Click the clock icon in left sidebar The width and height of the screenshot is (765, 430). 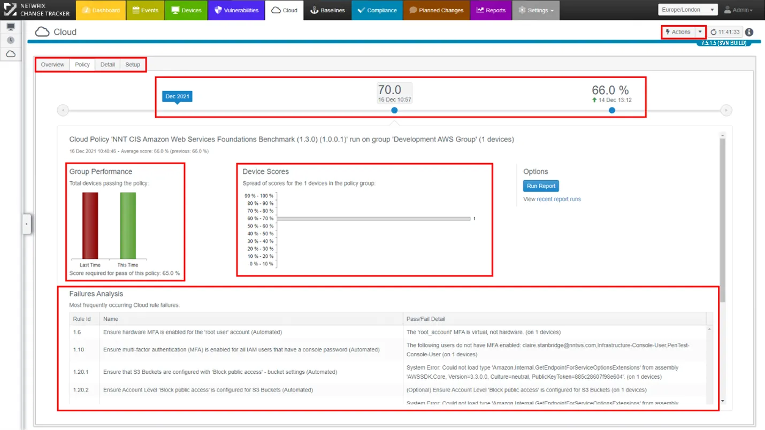[11, 40]
